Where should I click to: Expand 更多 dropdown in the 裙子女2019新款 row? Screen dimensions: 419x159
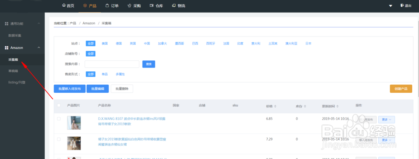coord(387,140)
